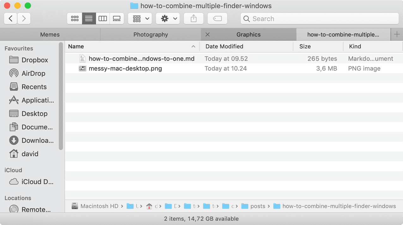Open the group-by arrangement dropdown
Viewport: 403px width, 225px height.
pos(140,19)
